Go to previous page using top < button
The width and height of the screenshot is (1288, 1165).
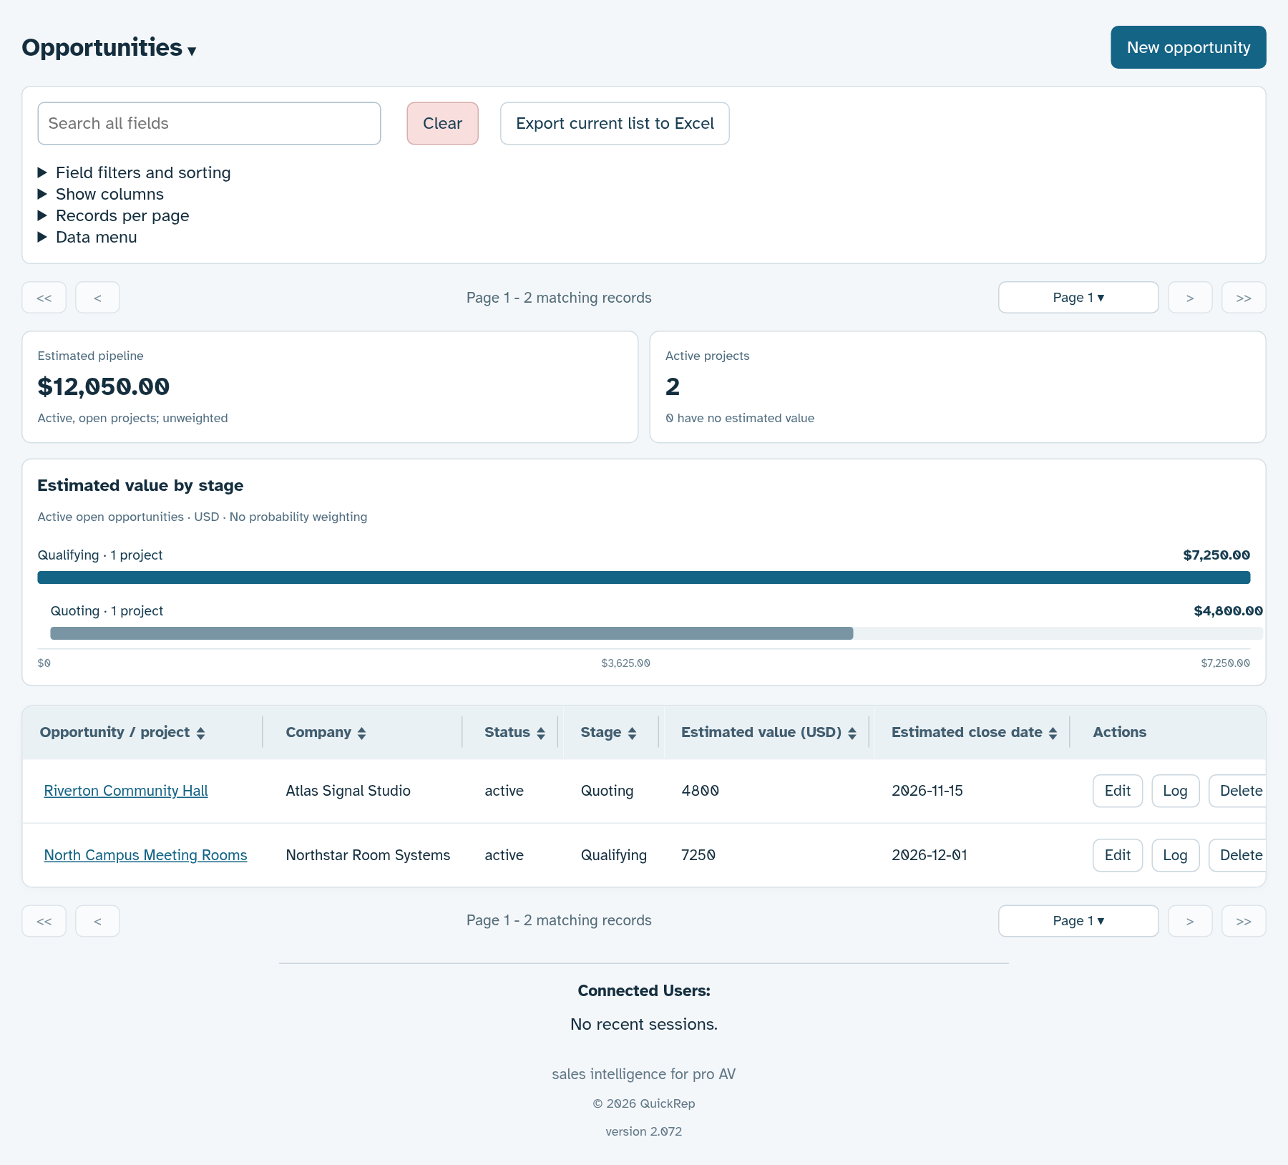(x=97, y=297)
